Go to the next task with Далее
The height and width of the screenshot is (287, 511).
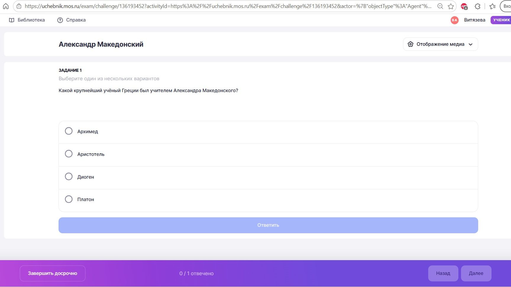[x=476, y=273]
